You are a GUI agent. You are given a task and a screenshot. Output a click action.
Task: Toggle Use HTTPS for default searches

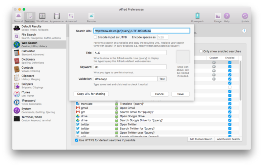point(77,140)
